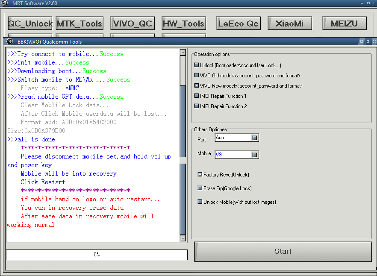Image resolution: width=377 pixels, height=276 pixels.
Task: Click the '>>>all is done' log line
Action: [31, 139]
